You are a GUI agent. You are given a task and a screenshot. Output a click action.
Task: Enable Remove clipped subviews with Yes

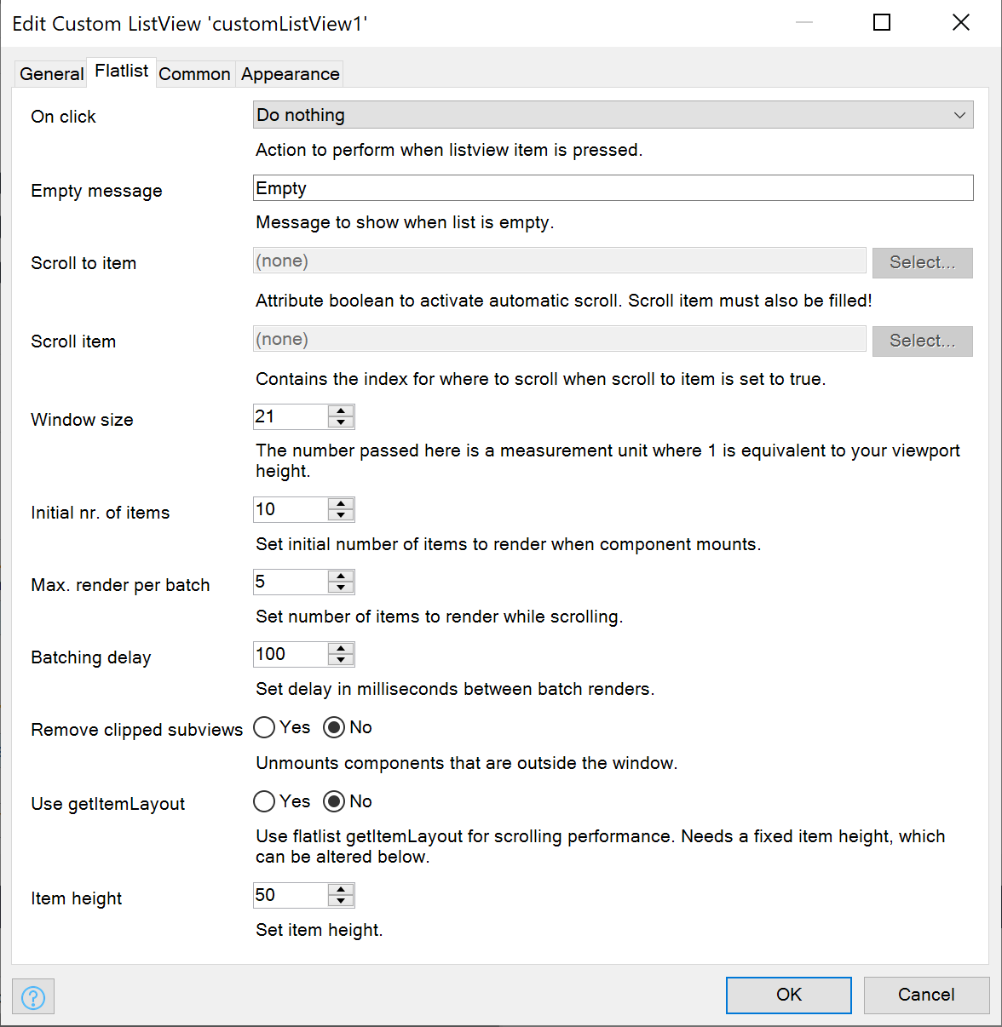265,727
